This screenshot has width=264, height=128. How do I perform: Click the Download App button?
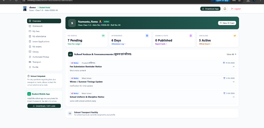point(210,9)
